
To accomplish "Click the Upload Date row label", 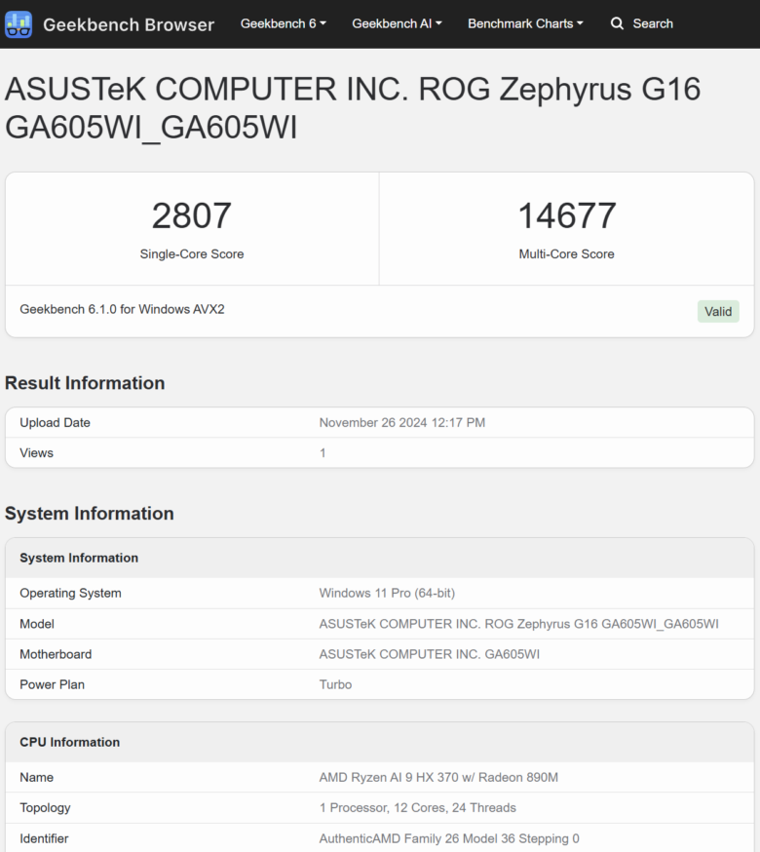I will 55,423.
